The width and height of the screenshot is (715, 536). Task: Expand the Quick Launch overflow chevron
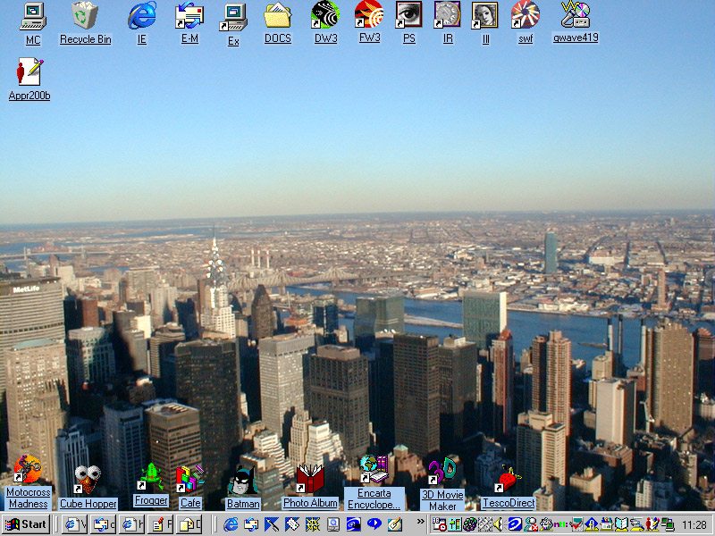(x=420, y=523)
